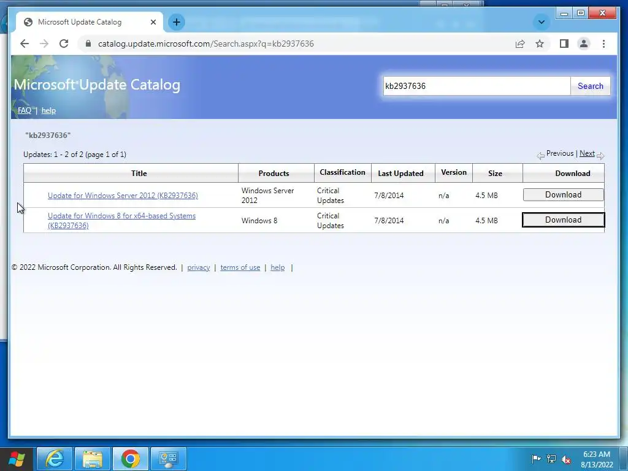Open Chrome three-dot menu
This screenshot has width=628, height=471.
(x=603, y=44)
